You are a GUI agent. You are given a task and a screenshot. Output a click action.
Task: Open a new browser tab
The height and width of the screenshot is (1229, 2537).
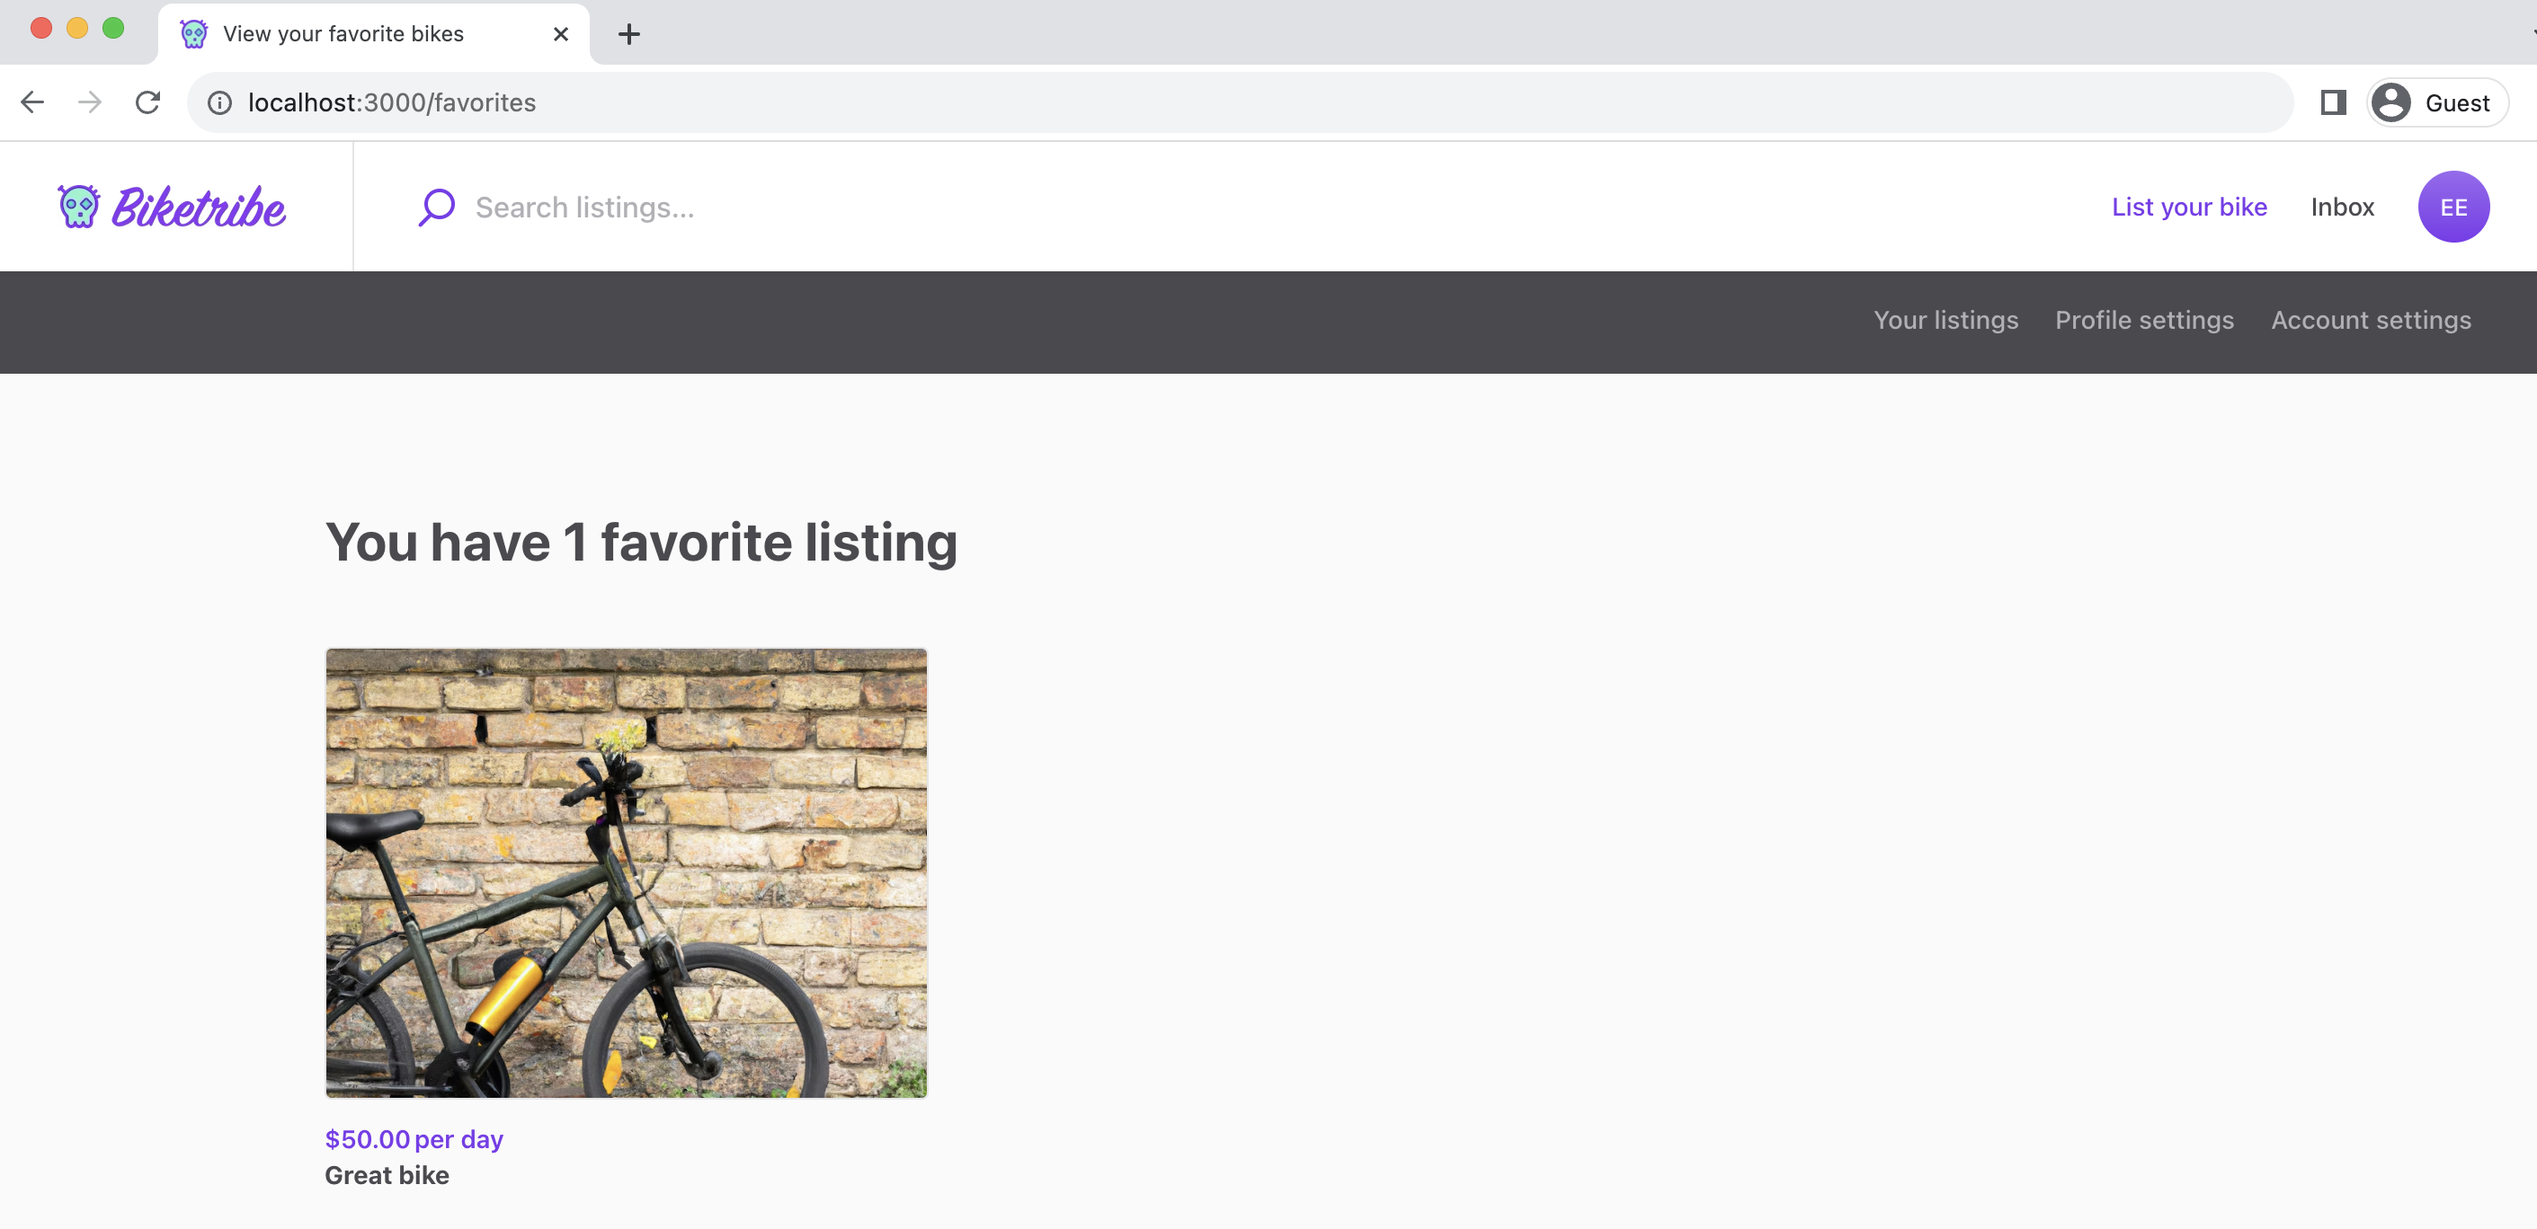click(629, 33)
